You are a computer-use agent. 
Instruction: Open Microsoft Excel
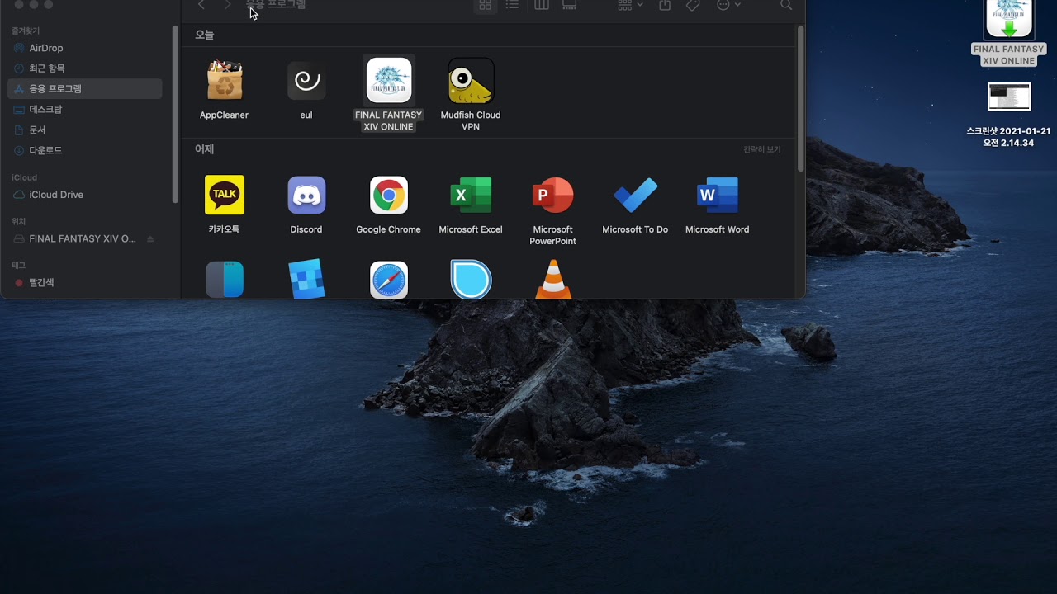[x=471, y=196]
